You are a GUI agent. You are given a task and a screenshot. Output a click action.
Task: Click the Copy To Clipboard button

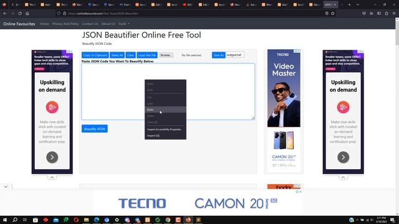(x=95, y=55)
